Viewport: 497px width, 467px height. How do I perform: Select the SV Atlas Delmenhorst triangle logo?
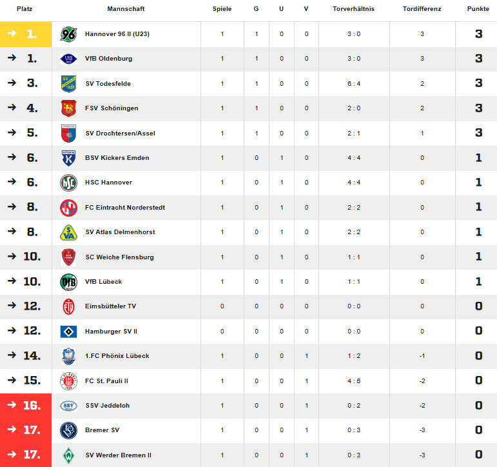coord(68,232)
